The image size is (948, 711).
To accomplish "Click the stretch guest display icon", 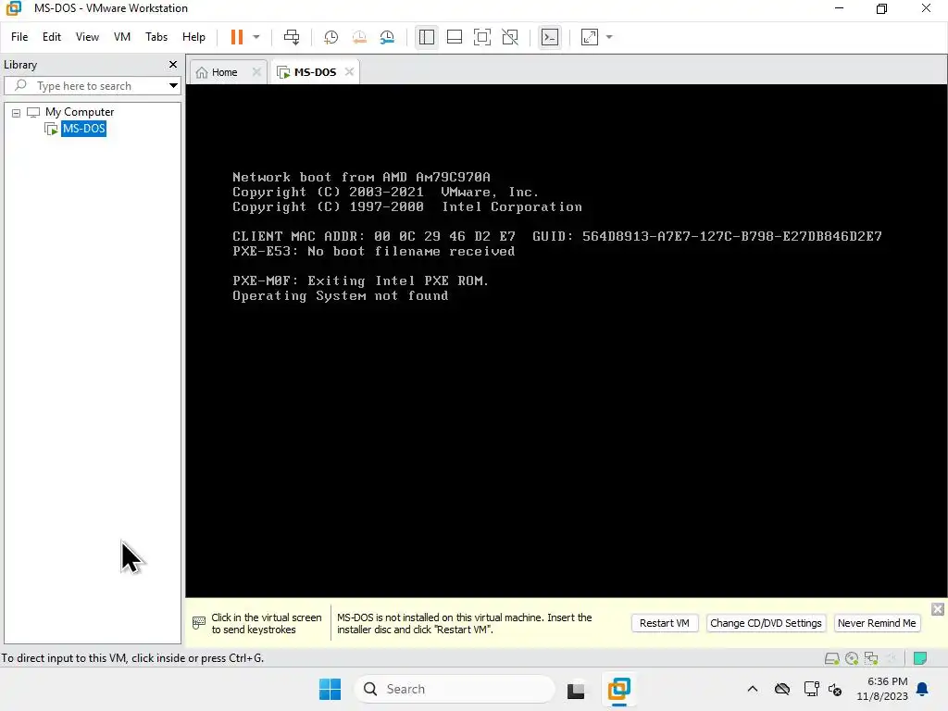I will click(x=590, y=37).
